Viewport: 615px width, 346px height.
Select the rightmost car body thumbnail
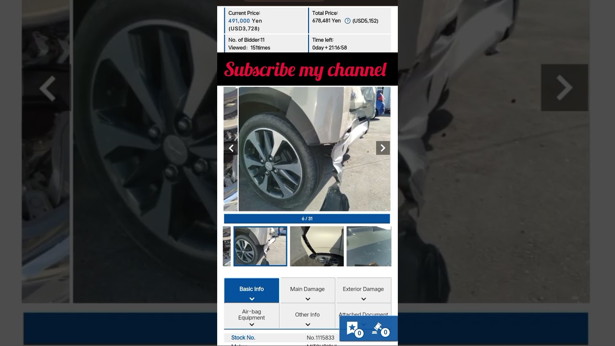click(x=369, y=246)
